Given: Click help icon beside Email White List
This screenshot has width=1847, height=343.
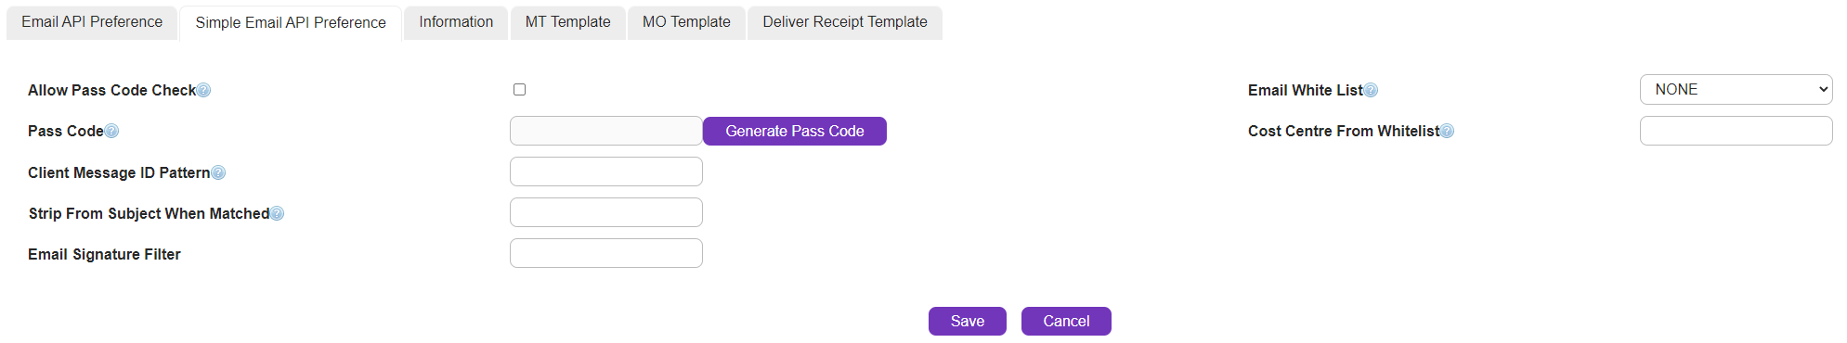Looking at the screenshot, I should point(1371,90).
